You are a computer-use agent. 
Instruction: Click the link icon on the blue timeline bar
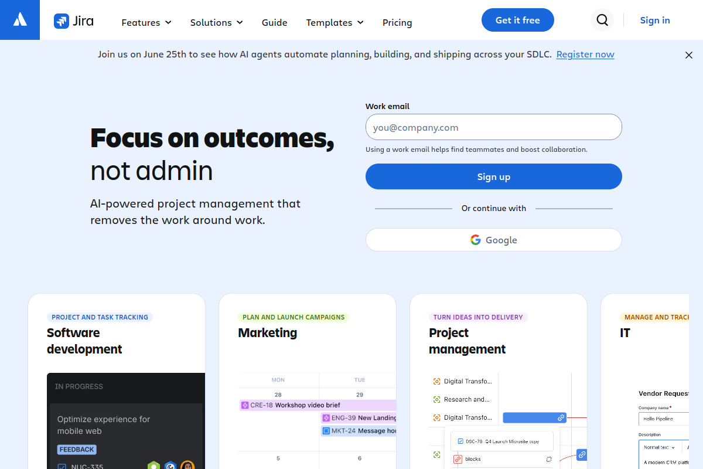click(561, 418)
